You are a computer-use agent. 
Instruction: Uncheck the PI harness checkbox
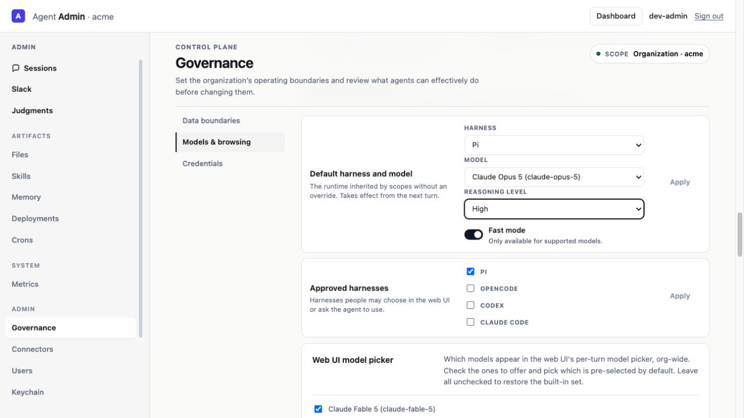pyautogui.click(x=471, y=272)
